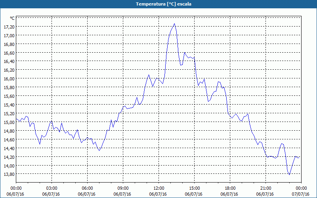Select the 16,20 y-axis label
This screenshot has width=317, height=198.
coord(9,70)
